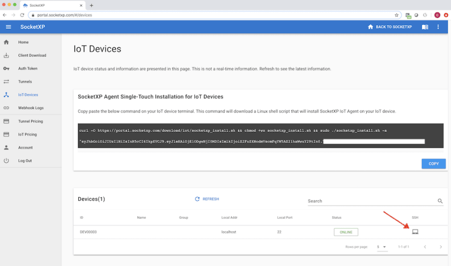Open the three-dot more options menu

(438, 27)
